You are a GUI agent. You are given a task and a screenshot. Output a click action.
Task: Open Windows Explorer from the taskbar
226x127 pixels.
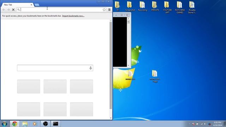[25, 124]
